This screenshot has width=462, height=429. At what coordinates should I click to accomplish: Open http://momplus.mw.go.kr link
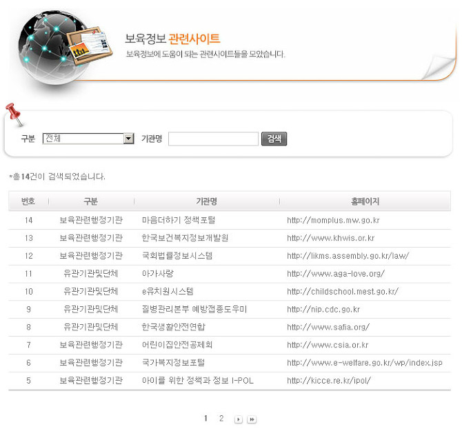333,221
